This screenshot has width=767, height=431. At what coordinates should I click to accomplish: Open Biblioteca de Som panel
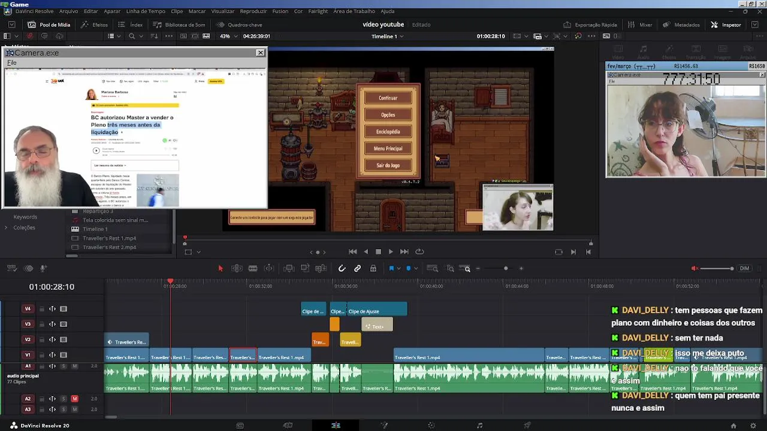179,25
